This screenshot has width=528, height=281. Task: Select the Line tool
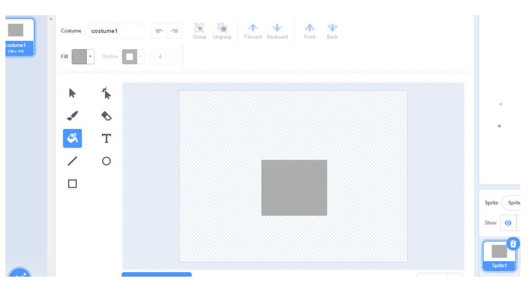73,161
